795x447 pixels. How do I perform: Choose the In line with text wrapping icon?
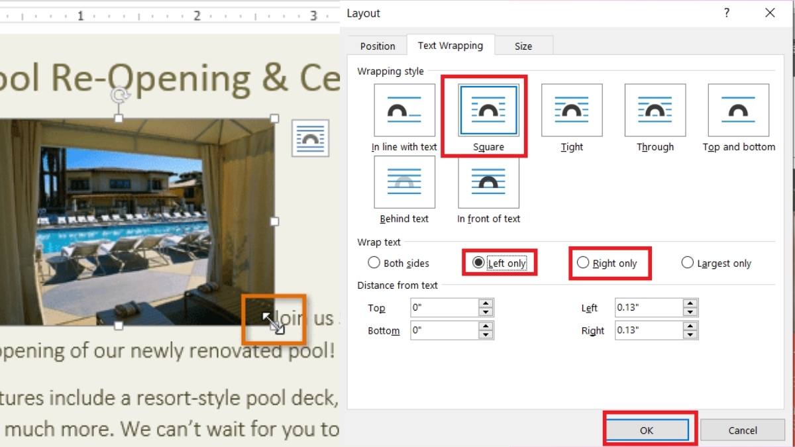coord(404,111)
